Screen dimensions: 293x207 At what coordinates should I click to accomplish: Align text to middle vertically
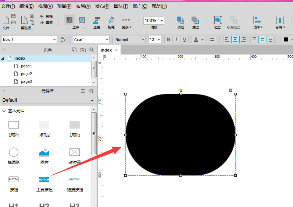(262, 39)
